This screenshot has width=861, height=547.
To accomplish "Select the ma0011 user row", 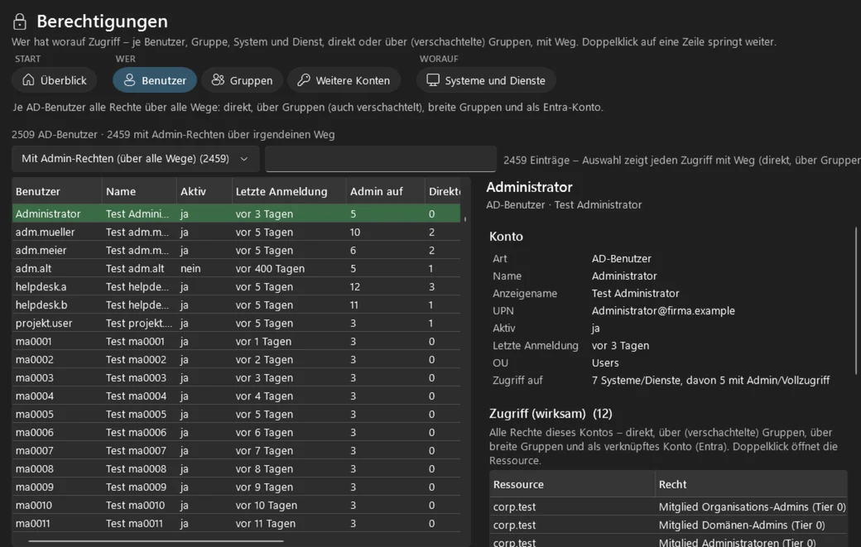I will (x=236, y=523).
